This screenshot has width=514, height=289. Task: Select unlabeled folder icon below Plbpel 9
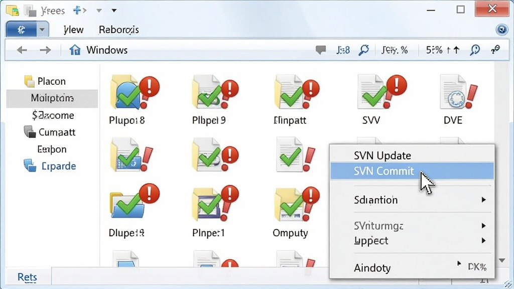(215, 155)
